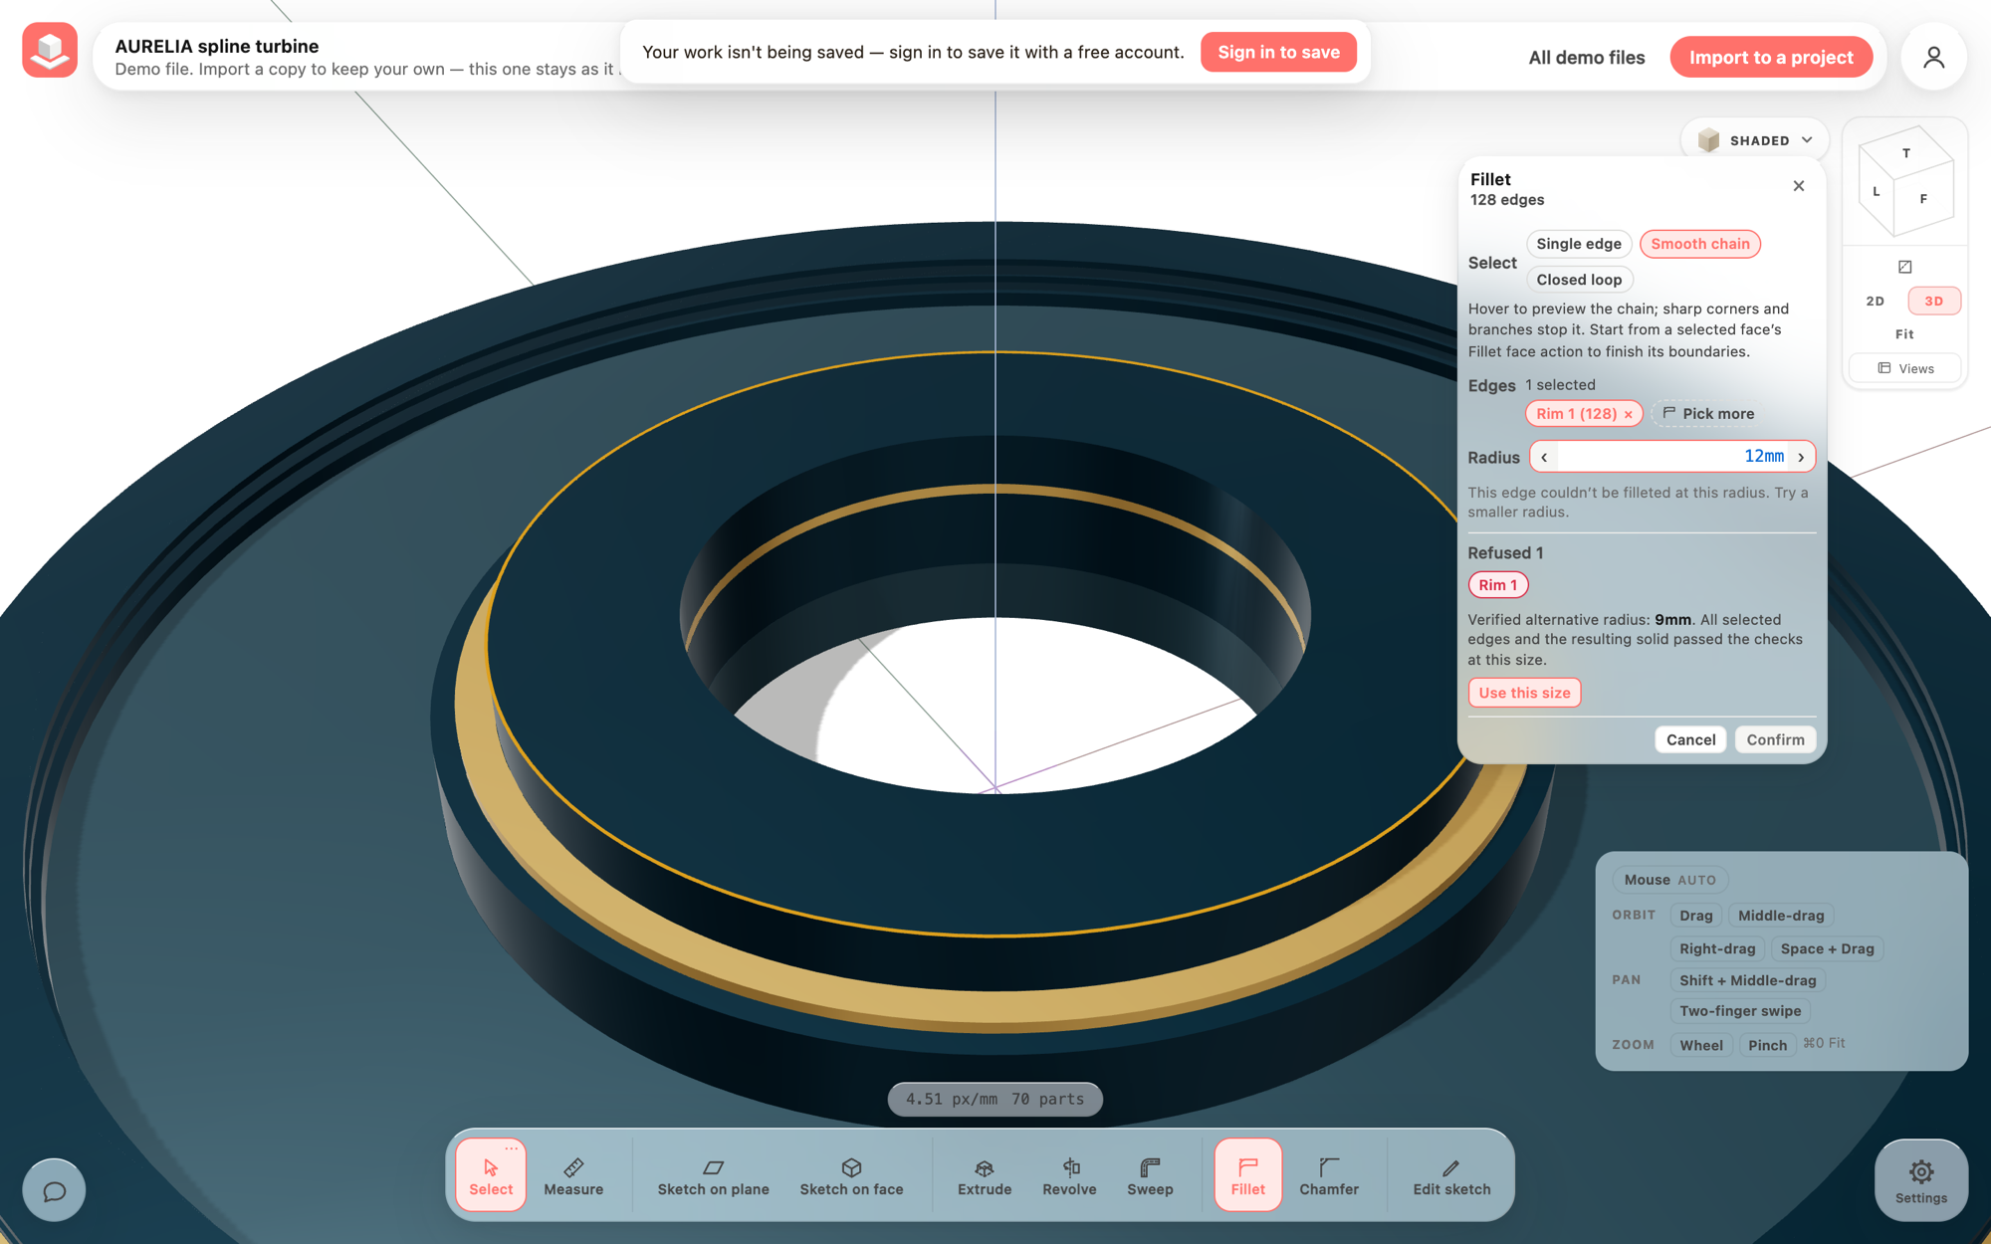Decrease radius with the left arrow
Viewport: 1991px width, 1244px height.
[x=1544, y=457]
